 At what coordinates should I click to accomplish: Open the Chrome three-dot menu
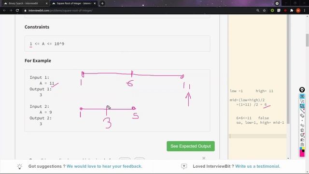[305, 11]
